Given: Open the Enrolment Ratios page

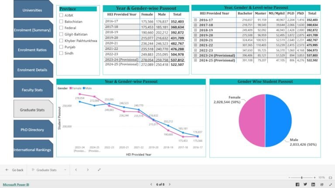Looking at the screenshot, I should [33, 49].
